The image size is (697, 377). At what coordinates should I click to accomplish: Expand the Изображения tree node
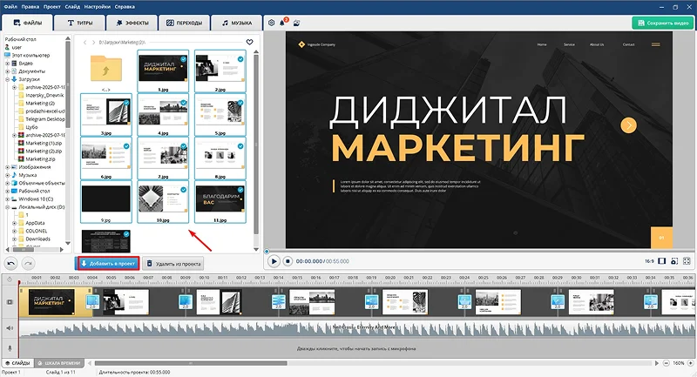(7, 167)
